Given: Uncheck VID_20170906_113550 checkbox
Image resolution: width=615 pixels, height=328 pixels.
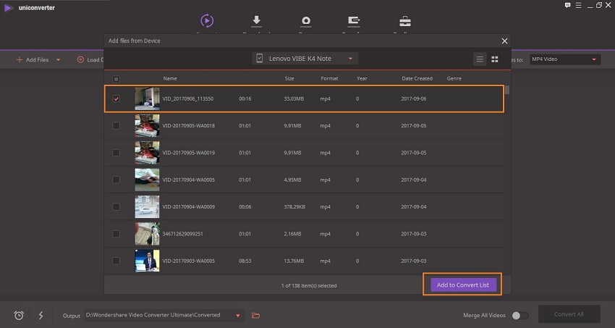Looking at the screenshot, I should tap(116, 98).
